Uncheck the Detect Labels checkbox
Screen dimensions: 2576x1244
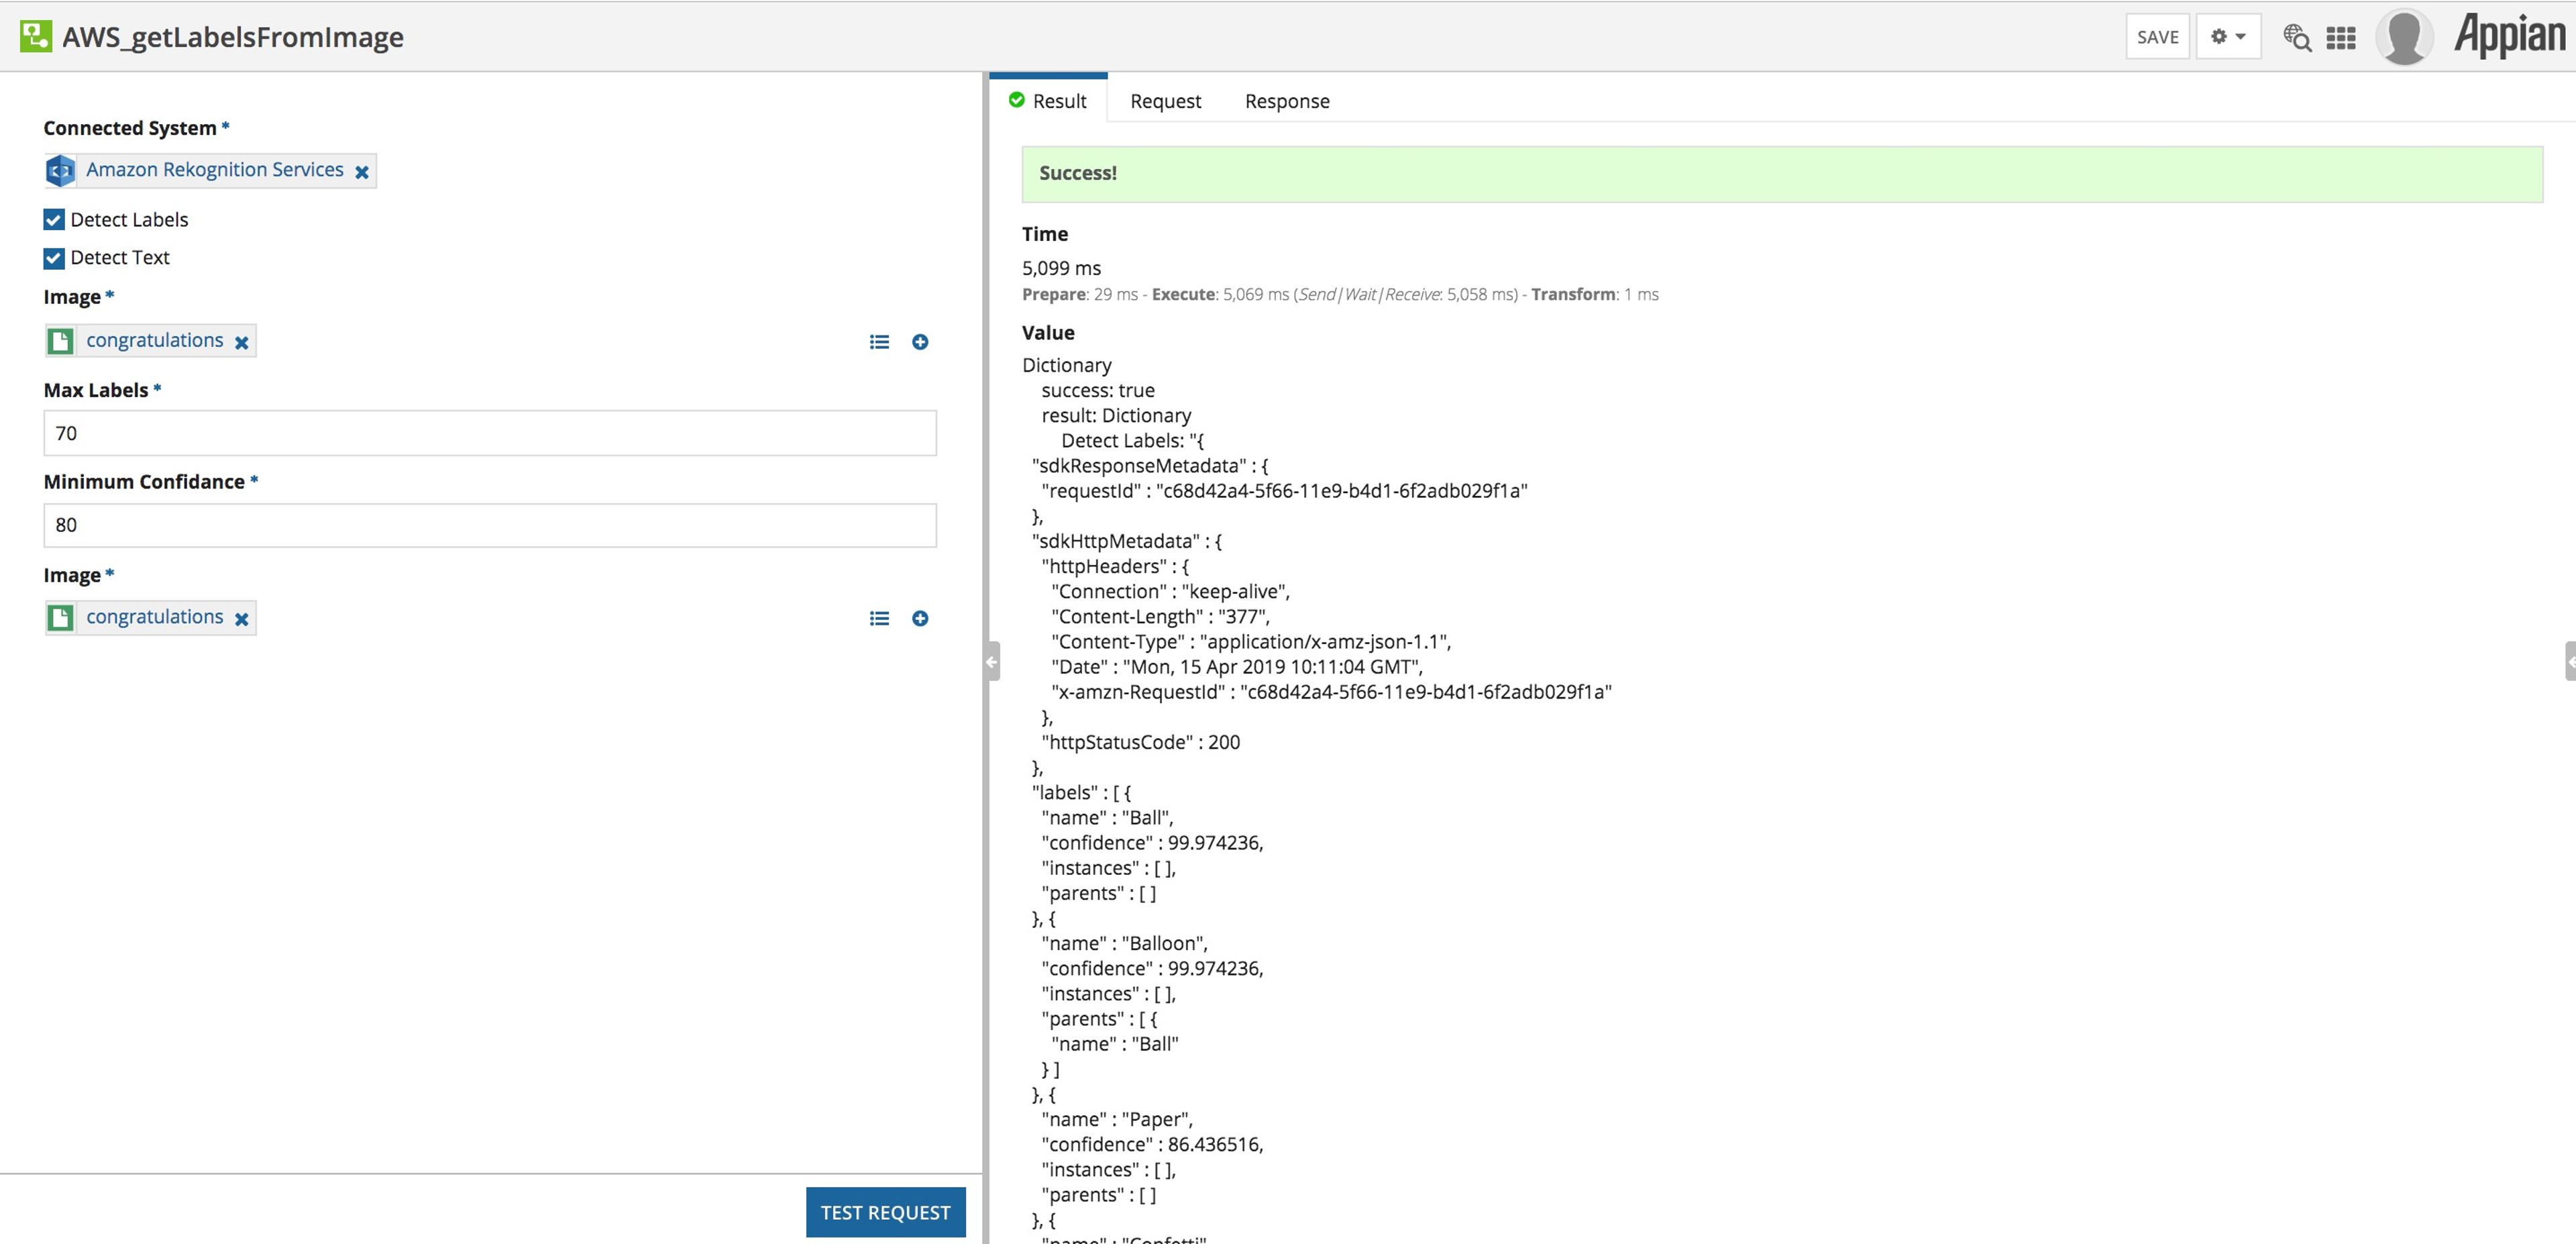pyautogui.click(x=54, y=220)
